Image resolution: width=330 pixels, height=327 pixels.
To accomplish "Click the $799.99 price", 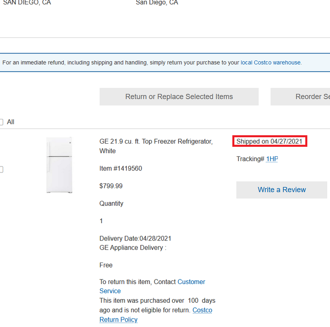I will pos(111,186).
